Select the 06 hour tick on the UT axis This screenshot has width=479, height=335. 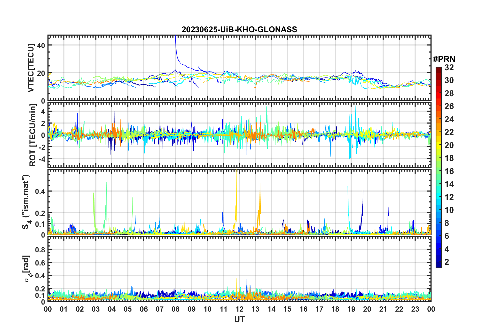(144, 309)
